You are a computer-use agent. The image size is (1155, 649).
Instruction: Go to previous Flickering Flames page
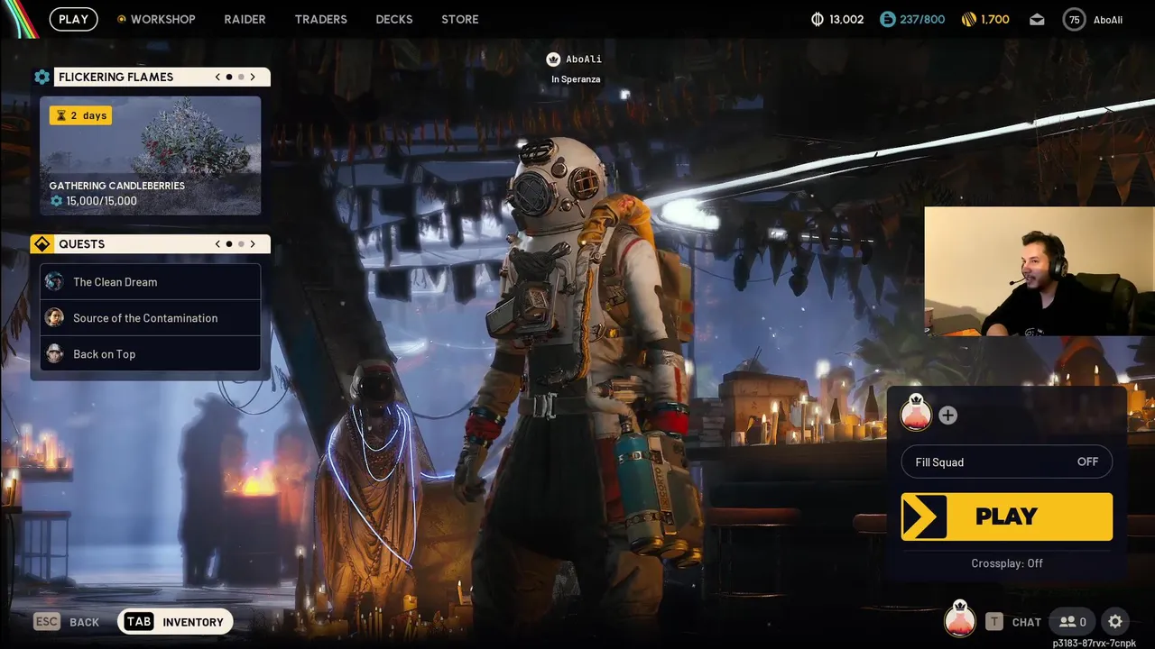[217, 77]
